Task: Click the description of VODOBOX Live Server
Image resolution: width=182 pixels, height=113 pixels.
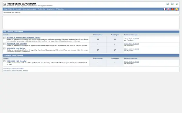Action: click(x=47, y=51)
